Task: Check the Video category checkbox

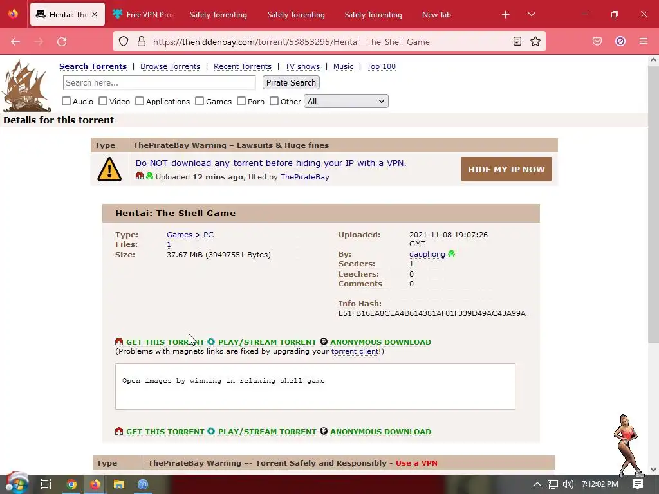Action: (103, 101)
